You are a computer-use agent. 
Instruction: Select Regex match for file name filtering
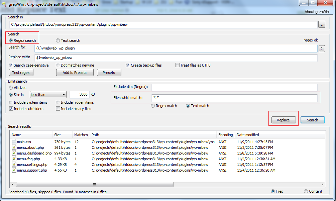[153, 106]
